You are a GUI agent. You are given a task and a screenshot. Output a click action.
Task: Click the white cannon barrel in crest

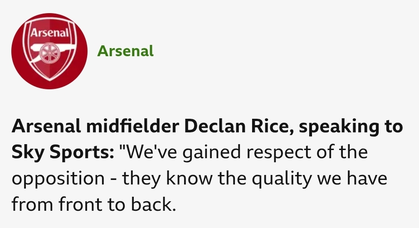pos(37,48)
